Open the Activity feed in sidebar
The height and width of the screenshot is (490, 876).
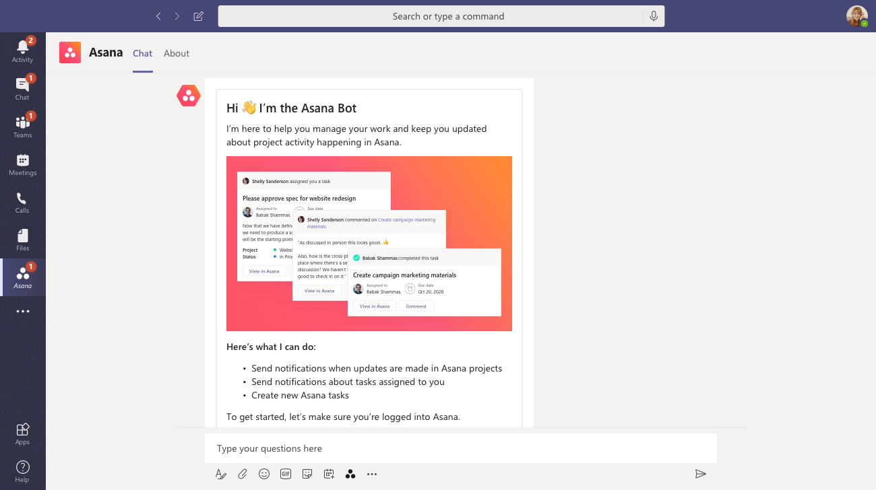(x=23, y=51)
